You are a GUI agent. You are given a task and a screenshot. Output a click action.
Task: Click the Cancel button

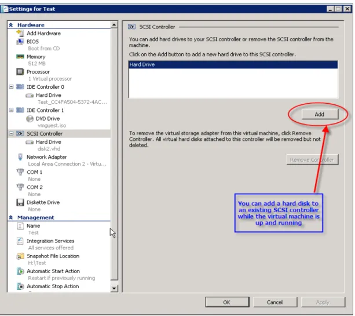275,302
